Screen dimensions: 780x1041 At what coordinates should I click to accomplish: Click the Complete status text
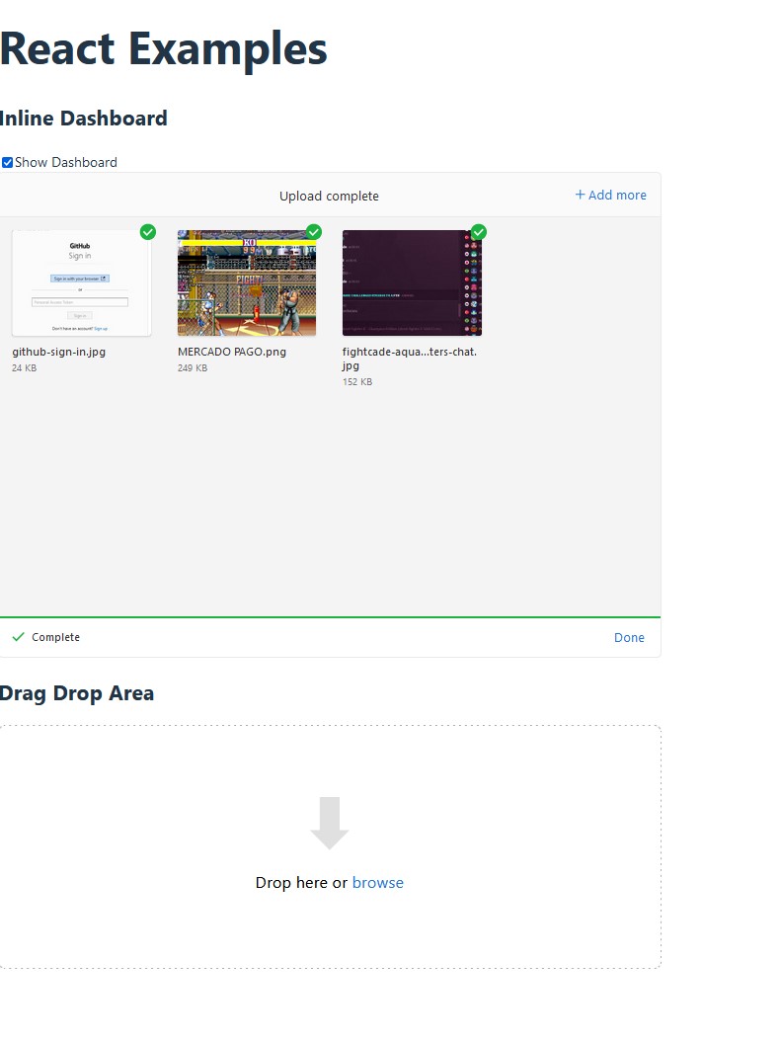coord(55,637)
